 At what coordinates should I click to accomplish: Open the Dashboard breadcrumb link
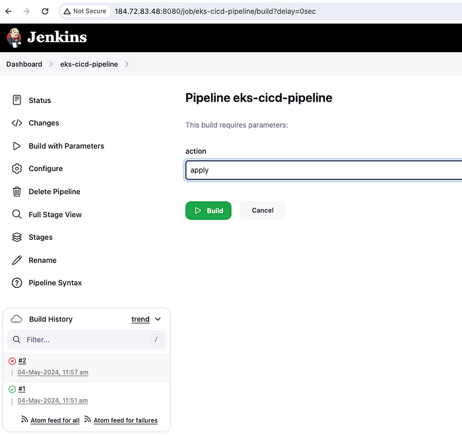pos(24,64)
